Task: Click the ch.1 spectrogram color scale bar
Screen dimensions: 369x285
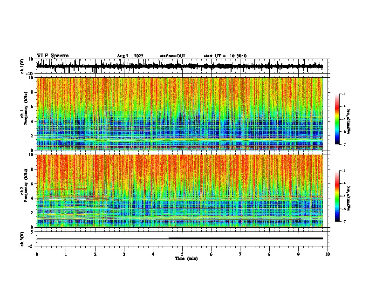Action: click(x=337, y=119)
